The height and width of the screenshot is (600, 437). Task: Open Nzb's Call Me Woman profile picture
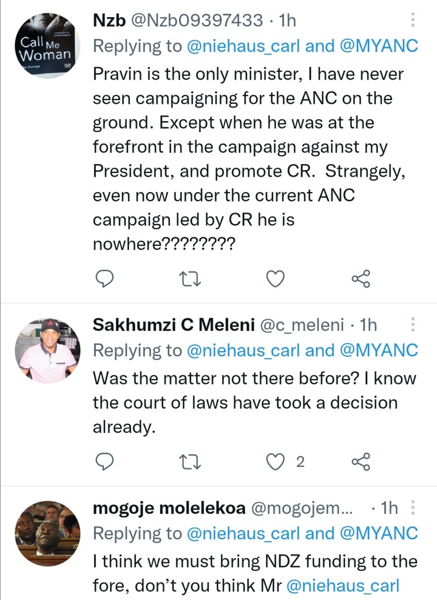click(x=48, y=45)
